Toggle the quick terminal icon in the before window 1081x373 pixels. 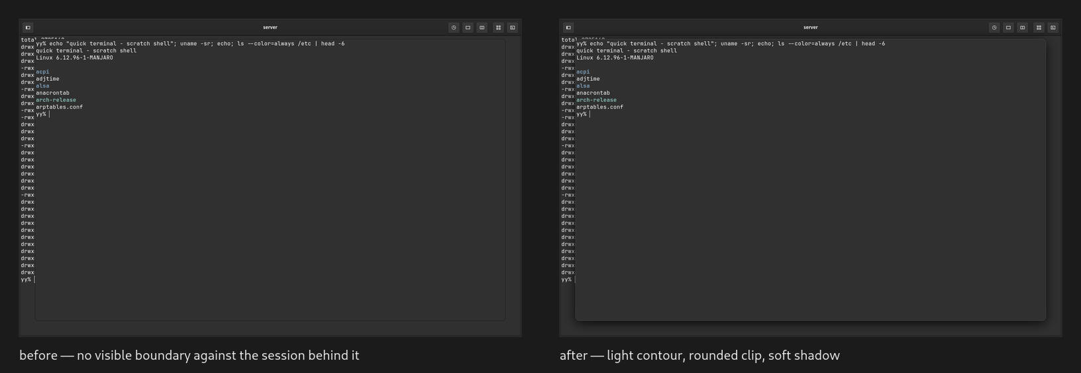[x=513, y=28]
